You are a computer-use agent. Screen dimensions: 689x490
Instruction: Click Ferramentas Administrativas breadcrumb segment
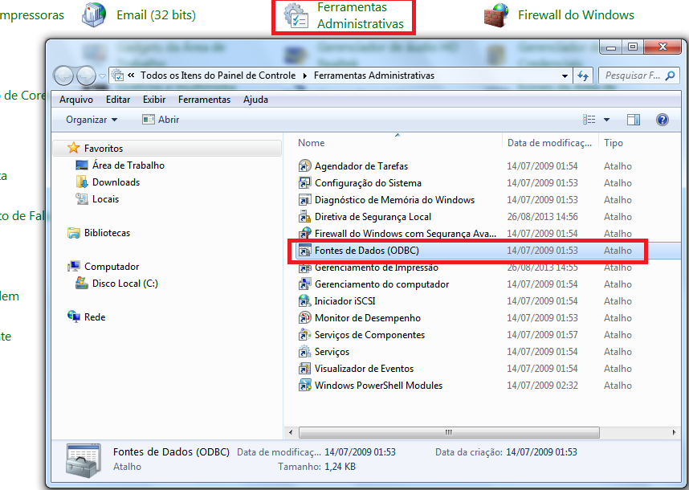[374, 76]
